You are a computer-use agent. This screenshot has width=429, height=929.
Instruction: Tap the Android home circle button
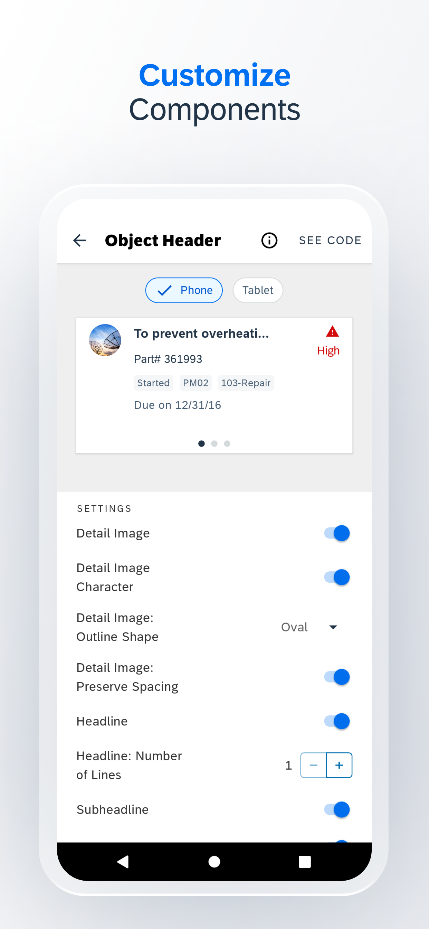point(214,862)
